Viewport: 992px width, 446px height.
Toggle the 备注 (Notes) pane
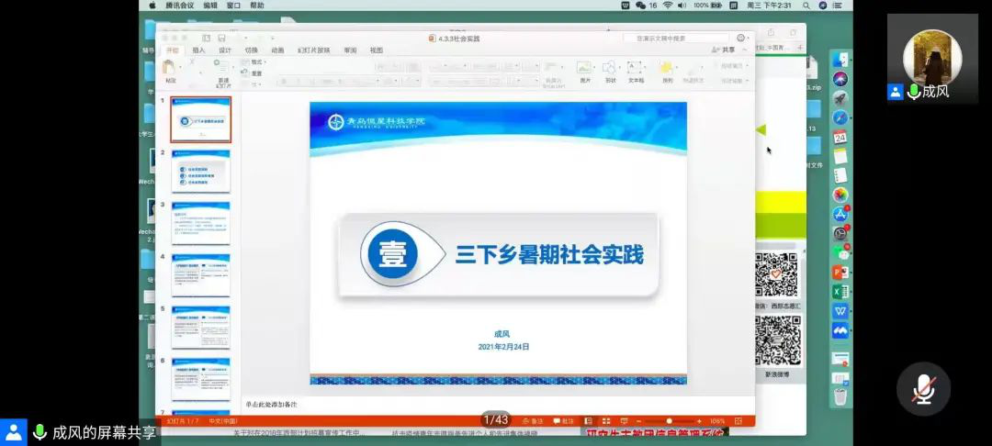tap(533, 421)
